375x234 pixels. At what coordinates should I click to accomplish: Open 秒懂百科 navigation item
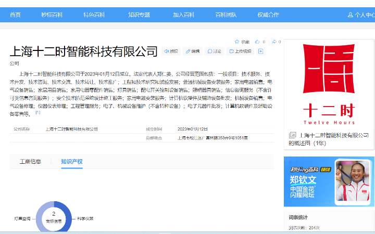tap(52, 15)
